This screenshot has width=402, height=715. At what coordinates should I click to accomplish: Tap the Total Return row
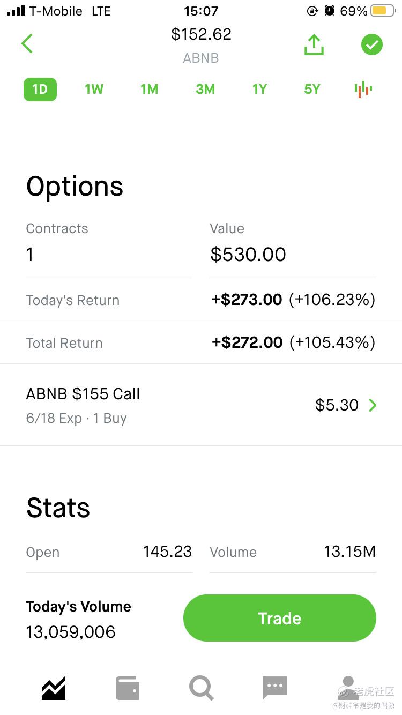(201, 343)
